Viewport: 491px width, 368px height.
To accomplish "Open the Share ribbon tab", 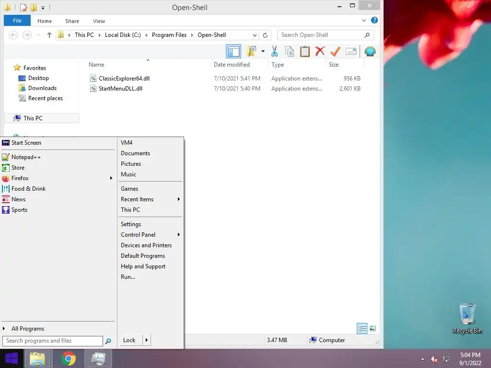I will point(72,21).
